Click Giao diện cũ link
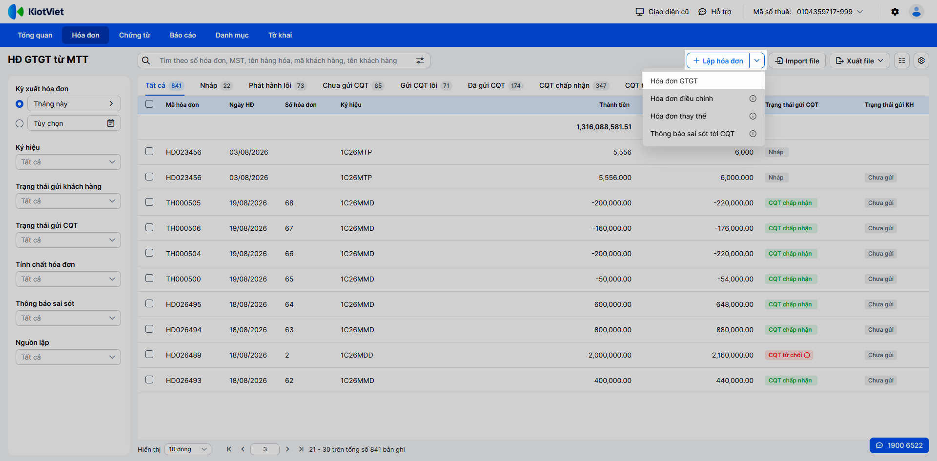 (x=669, y=12)
